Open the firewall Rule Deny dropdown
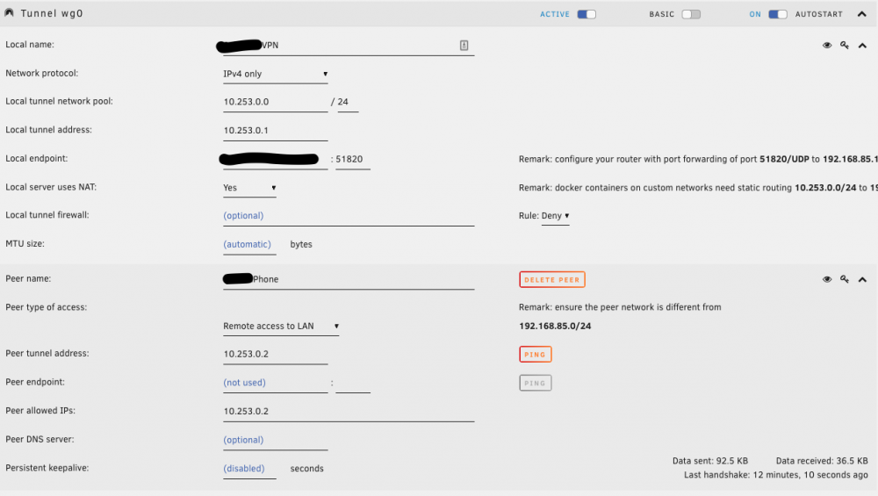This screenshot has width=878, height=496. 556,216
